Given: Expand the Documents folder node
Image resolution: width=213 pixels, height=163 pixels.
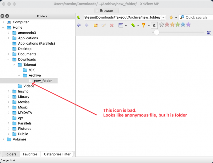Looking at the screenshot, I should click(9, 54).
